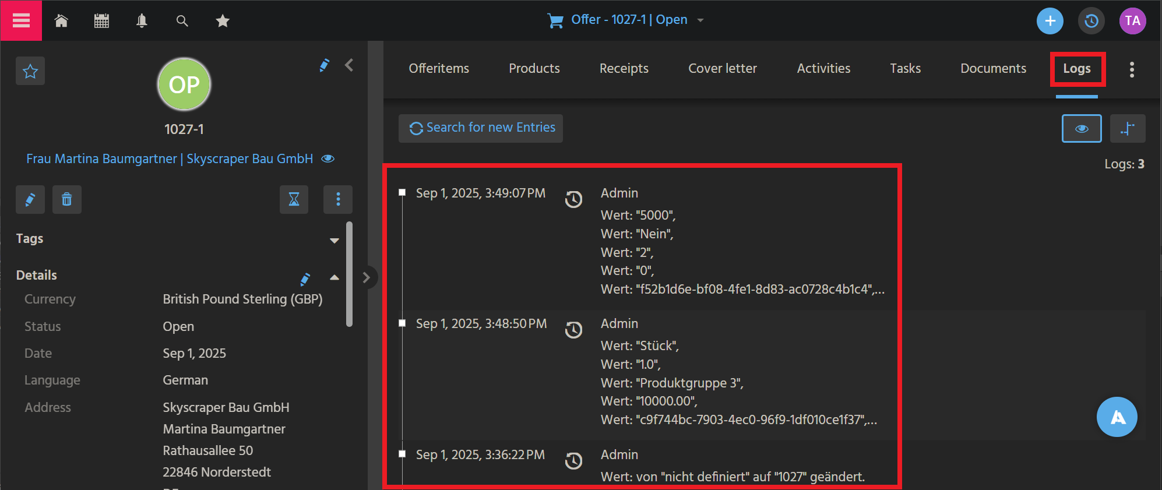Click the search magnifier icon
Image resolution: width=1162 pixels, height=490 pixels.
pyautogui.click(x=182, y=21)
